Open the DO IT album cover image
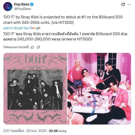The height and width of the screenshot is (135, 135). click(x=35, y=89)
